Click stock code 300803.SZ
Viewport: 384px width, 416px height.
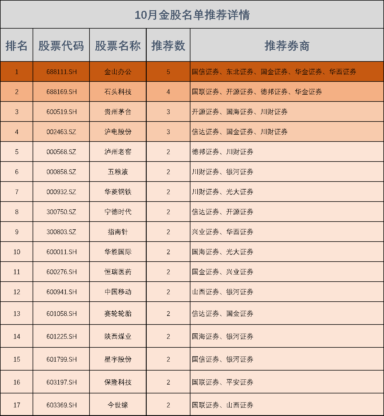61,232
